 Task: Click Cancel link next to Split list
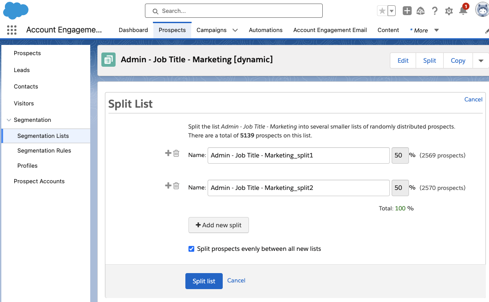pyautogui.click(x=236, y=281)
